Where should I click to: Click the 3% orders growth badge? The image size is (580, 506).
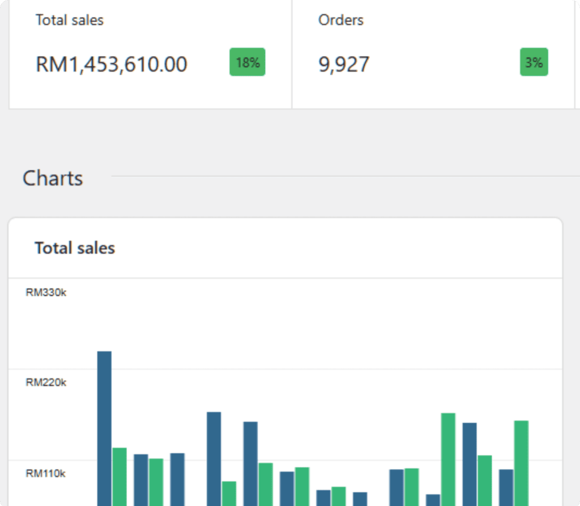[x=534, y=62]
